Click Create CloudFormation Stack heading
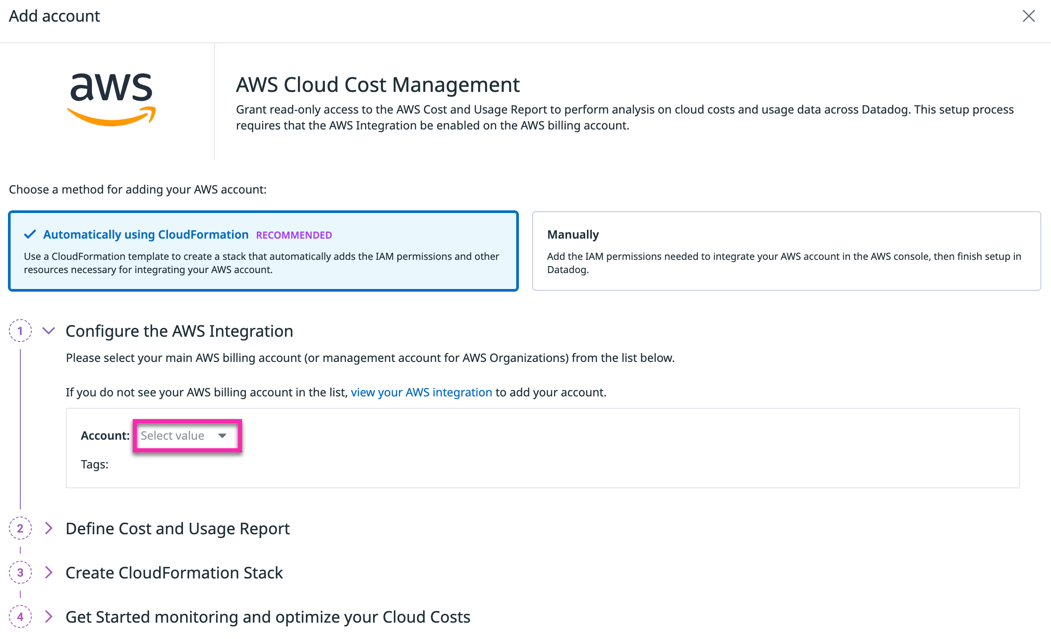Screen dimensions: 1051x639 [x=174, y=573]
